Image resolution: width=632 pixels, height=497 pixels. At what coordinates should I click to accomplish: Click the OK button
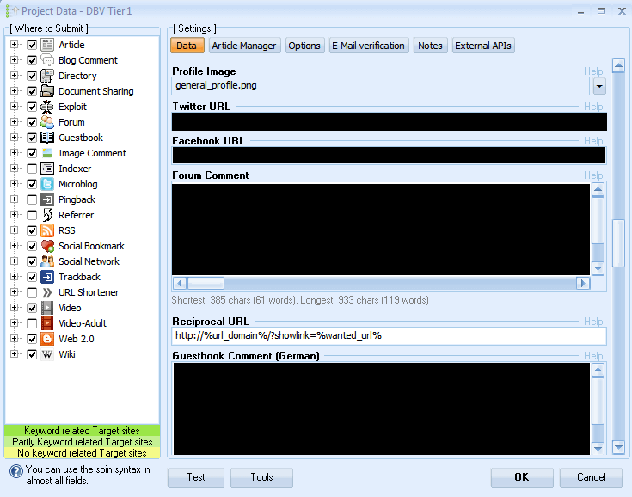(522, 477)
